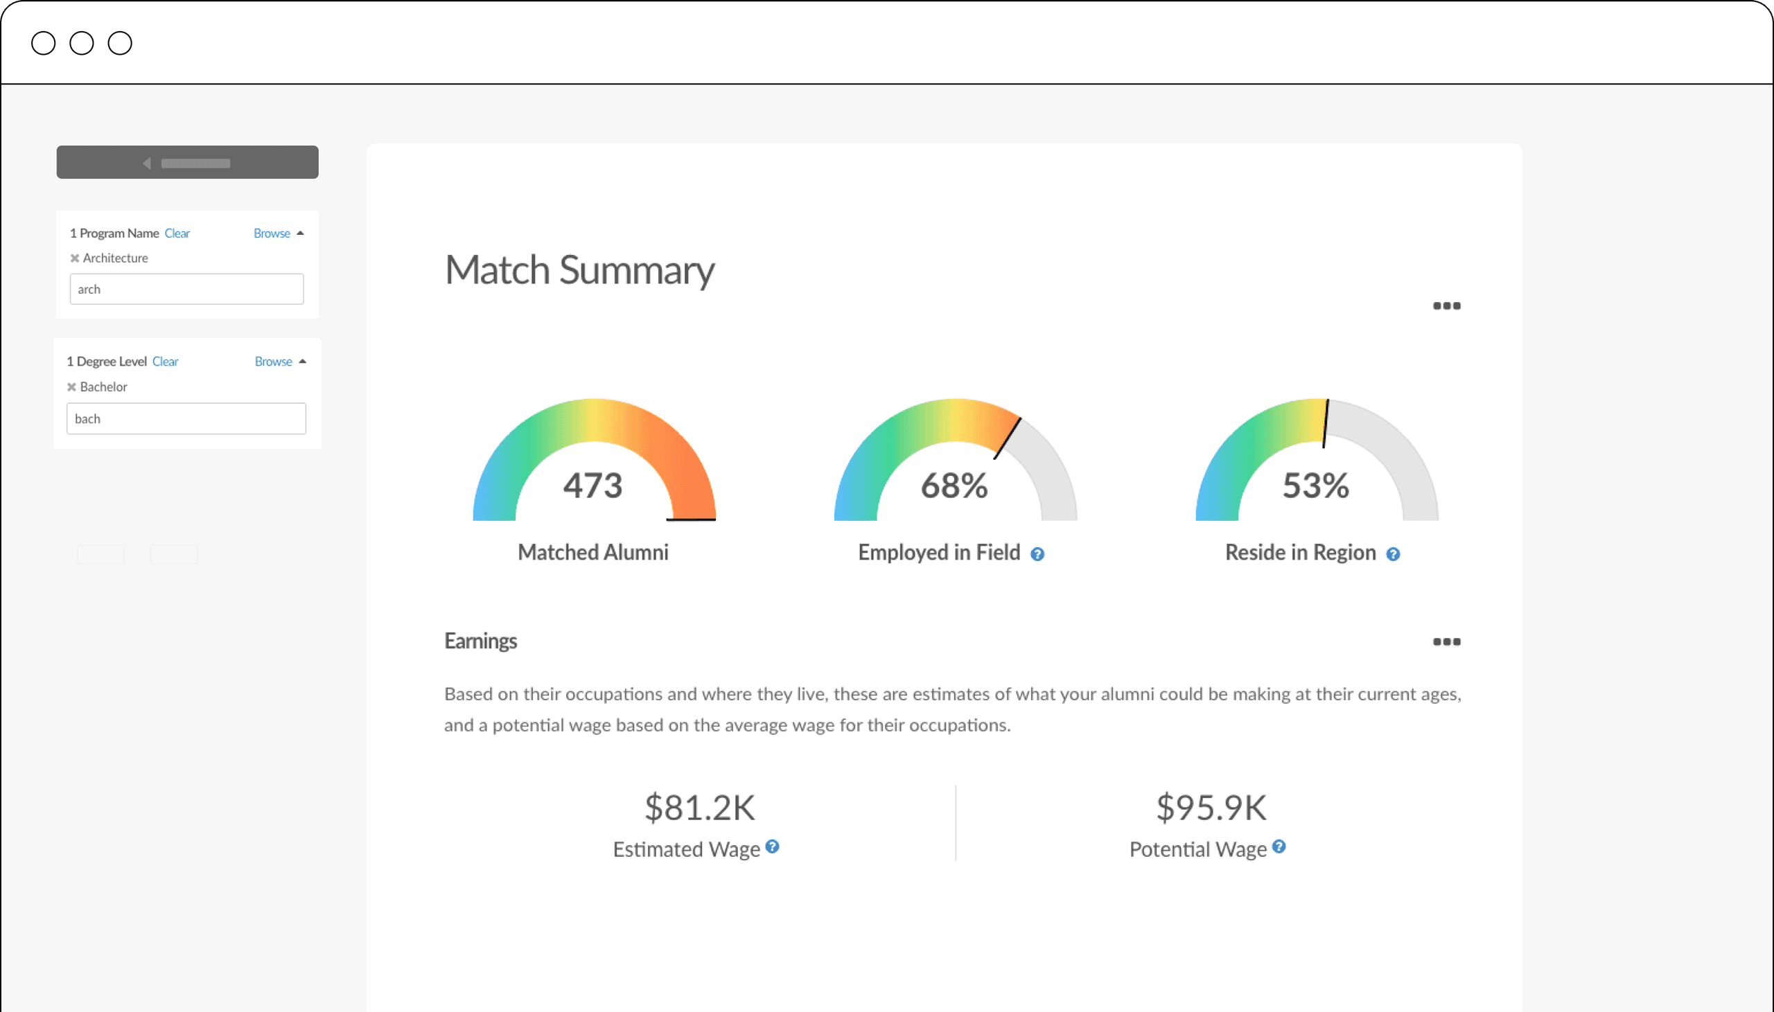The height and width of the screenshot is (1012, 1774).
Task: Click the Degree Level search field
Action: [x=186, y=418]
